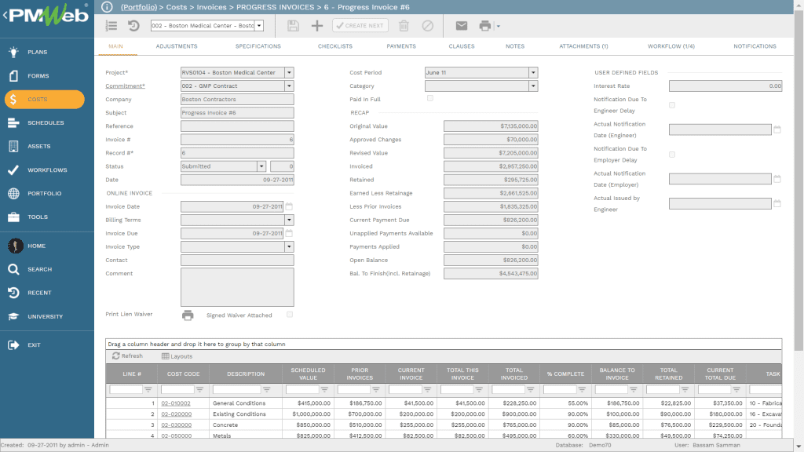Expand the Commitment dropdown
Screen dimensions: 804x452
(x=289, y=86)
